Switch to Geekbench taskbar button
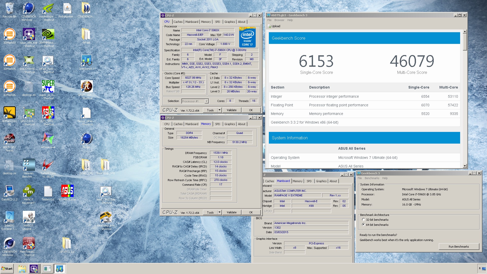The height and width of the screenshot is (274, 487). point(60,268)
